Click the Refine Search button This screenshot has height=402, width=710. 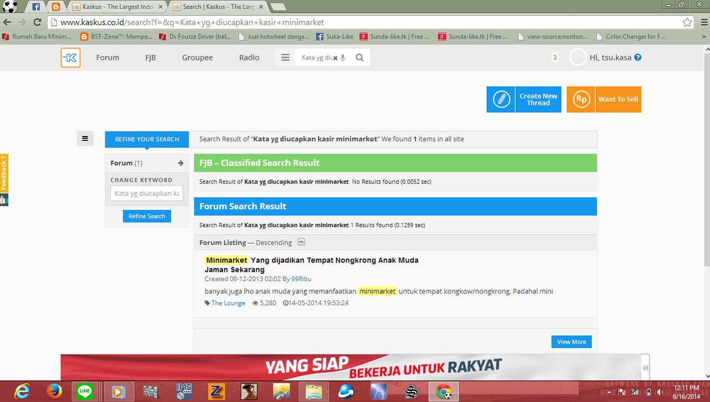[x=147, y=216]
